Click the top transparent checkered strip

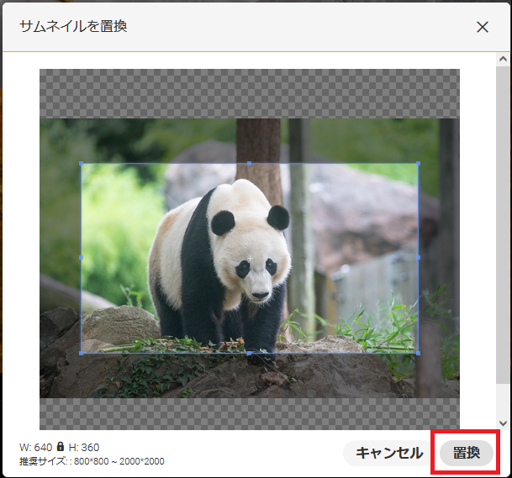pyautogui.click(x=250, y=93)
